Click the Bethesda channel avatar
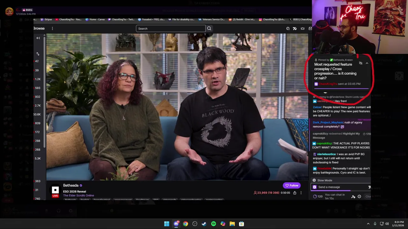The image size is (408, 229). click(55, 191)
